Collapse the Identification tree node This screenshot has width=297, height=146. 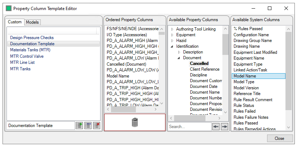tap(172, 46)
